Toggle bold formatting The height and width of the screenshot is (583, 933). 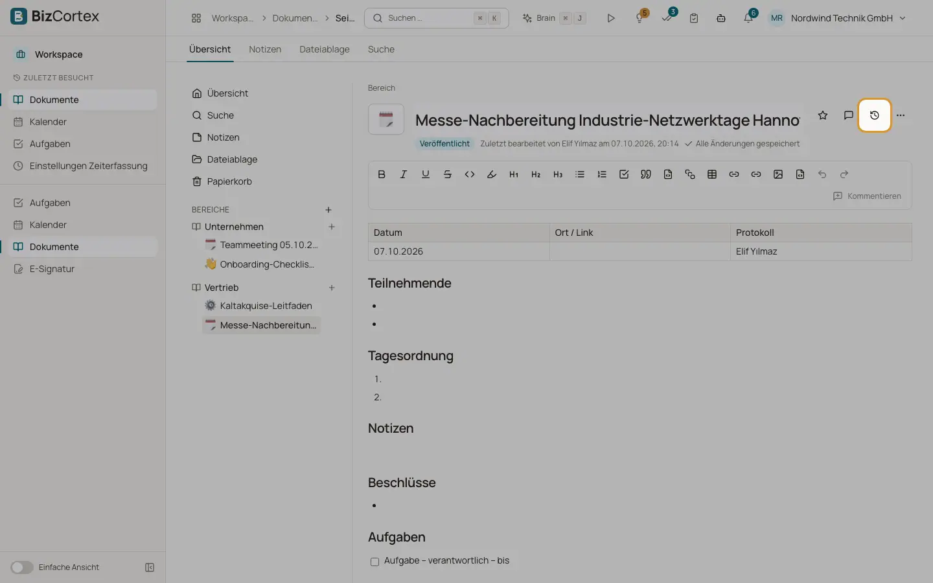pyautogui.click(x=382, y=174)
